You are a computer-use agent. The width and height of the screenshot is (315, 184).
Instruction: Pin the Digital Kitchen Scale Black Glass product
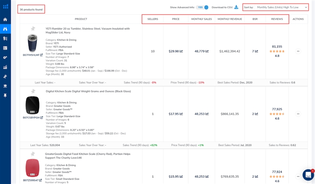tap(33, 91)
